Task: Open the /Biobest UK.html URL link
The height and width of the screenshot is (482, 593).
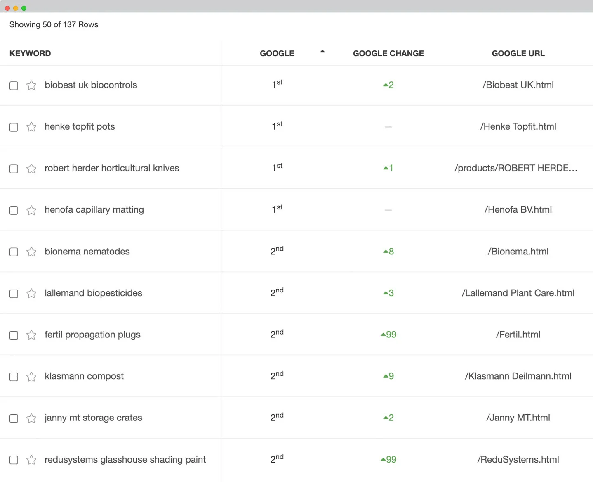Action: (x=518, y=85)
